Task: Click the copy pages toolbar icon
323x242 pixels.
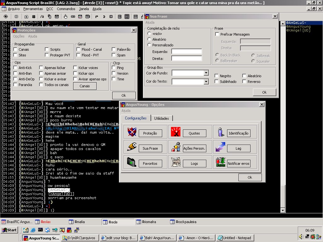Action: [x=50, y=16]
